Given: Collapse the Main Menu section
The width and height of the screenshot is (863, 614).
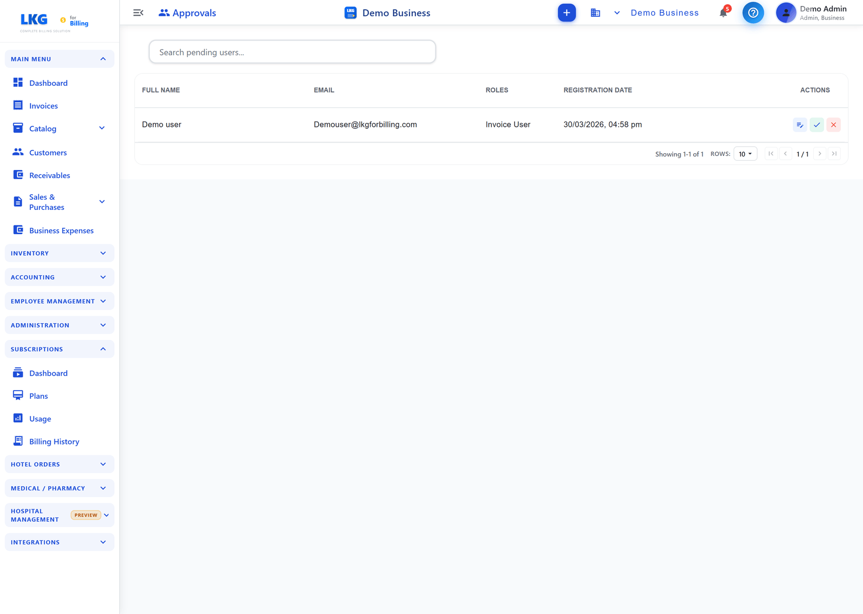Looking at the screenshot, I should click(x=59, y=59).
